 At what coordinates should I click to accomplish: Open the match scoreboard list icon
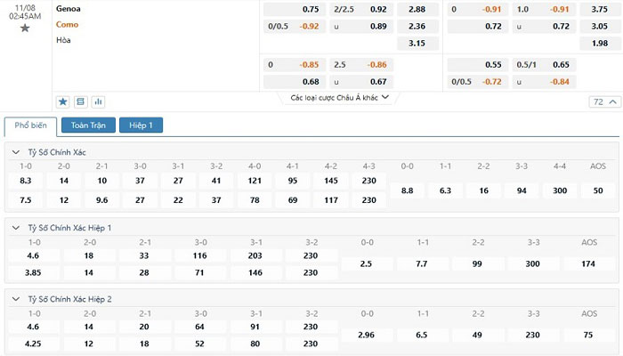pos(81,102)
